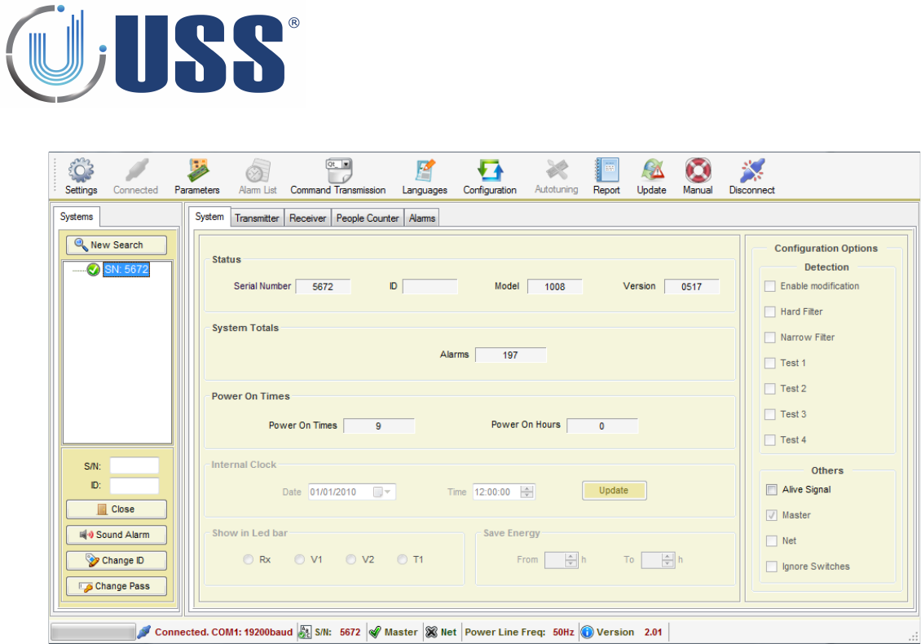Check the Test 2 option

(770, 389)
